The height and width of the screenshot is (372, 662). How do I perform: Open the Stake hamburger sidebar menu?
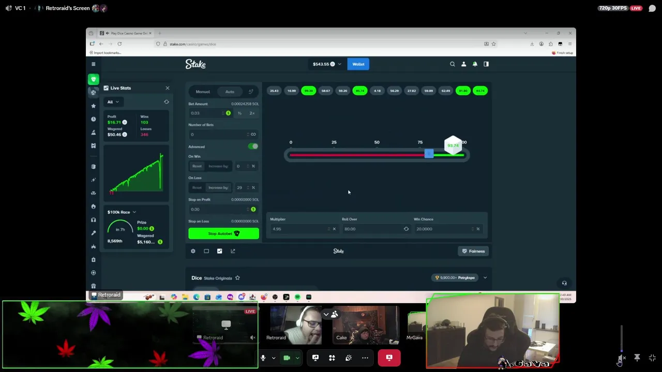point(93,64)
